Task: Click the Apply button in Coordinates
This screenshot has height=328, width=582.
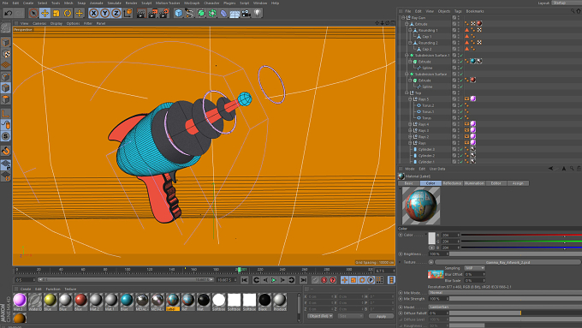Action: coord(381,316)
